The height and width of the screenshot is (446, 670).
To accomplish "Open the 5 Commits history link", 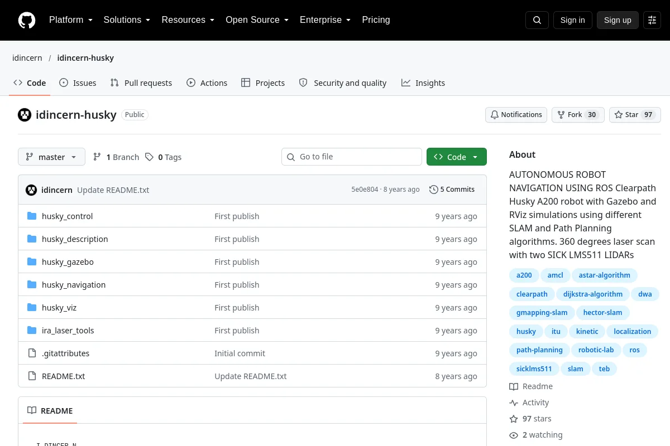I will (452, 190).
